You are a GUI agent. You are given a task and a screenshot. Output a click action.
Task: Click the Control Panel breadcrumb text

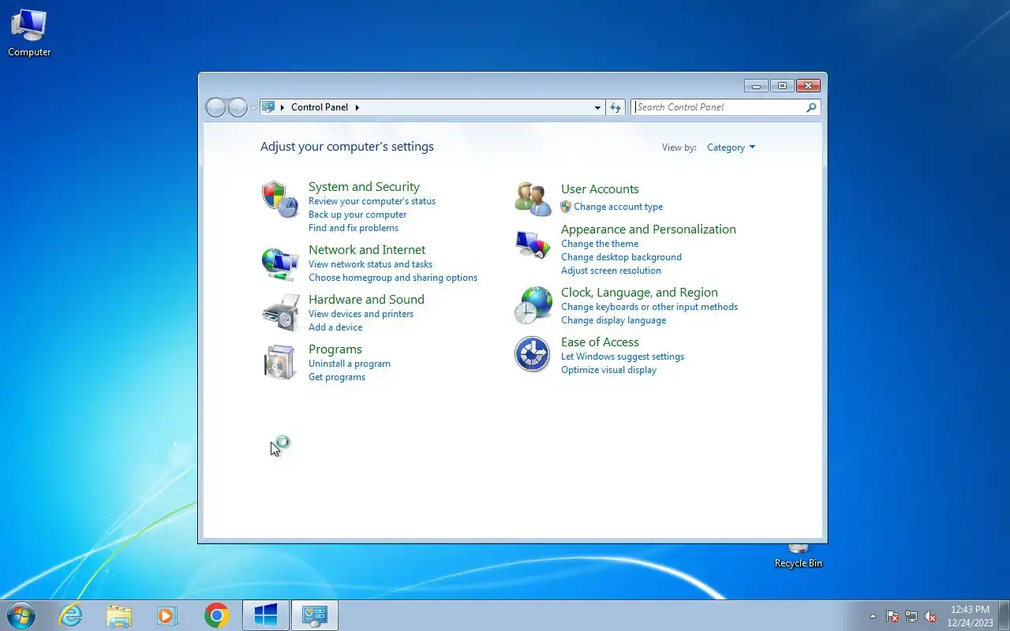pyautogui.click(x=320, y=107)
